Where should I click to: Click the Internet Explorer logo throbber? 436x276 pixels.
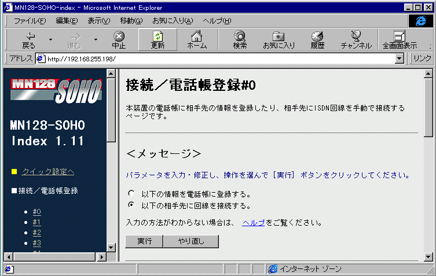tap(421, 21)
